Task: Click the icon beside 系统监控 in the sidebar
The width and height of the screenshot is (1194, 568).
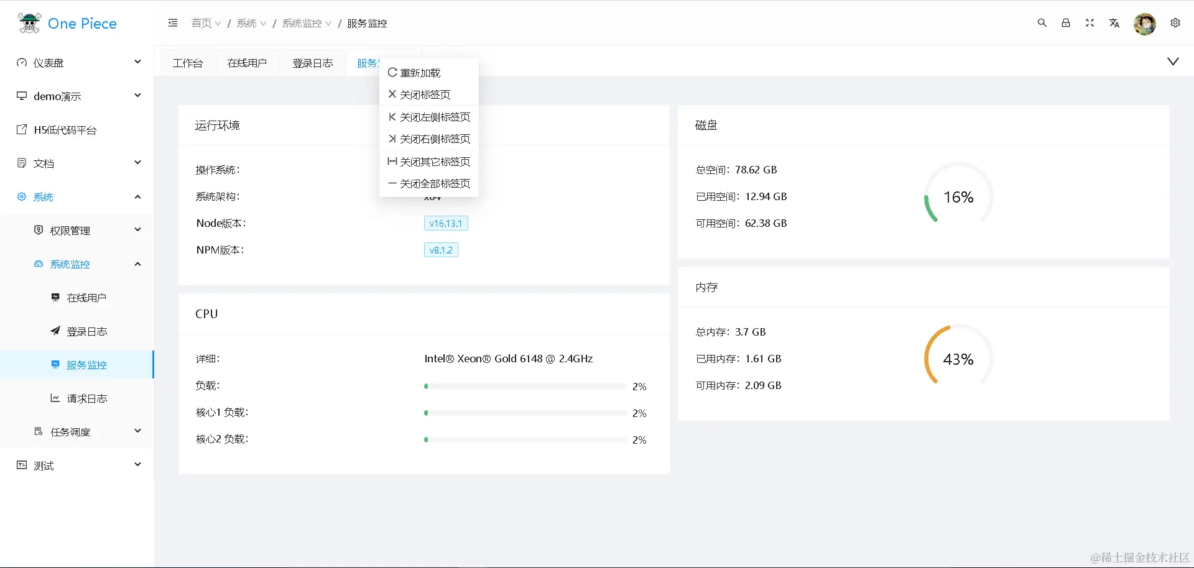Action: click(x=39, y=263)
